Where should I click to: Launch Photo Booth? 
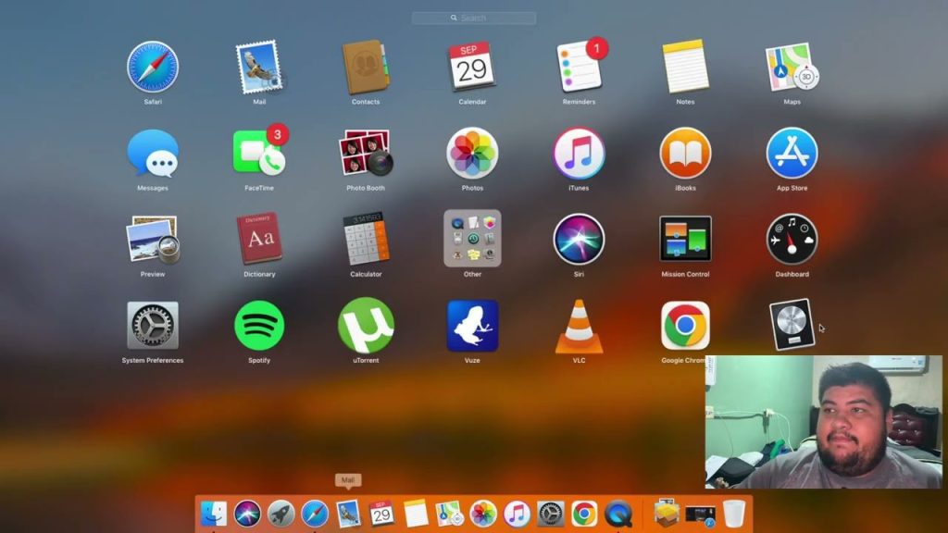coord(366,154)
